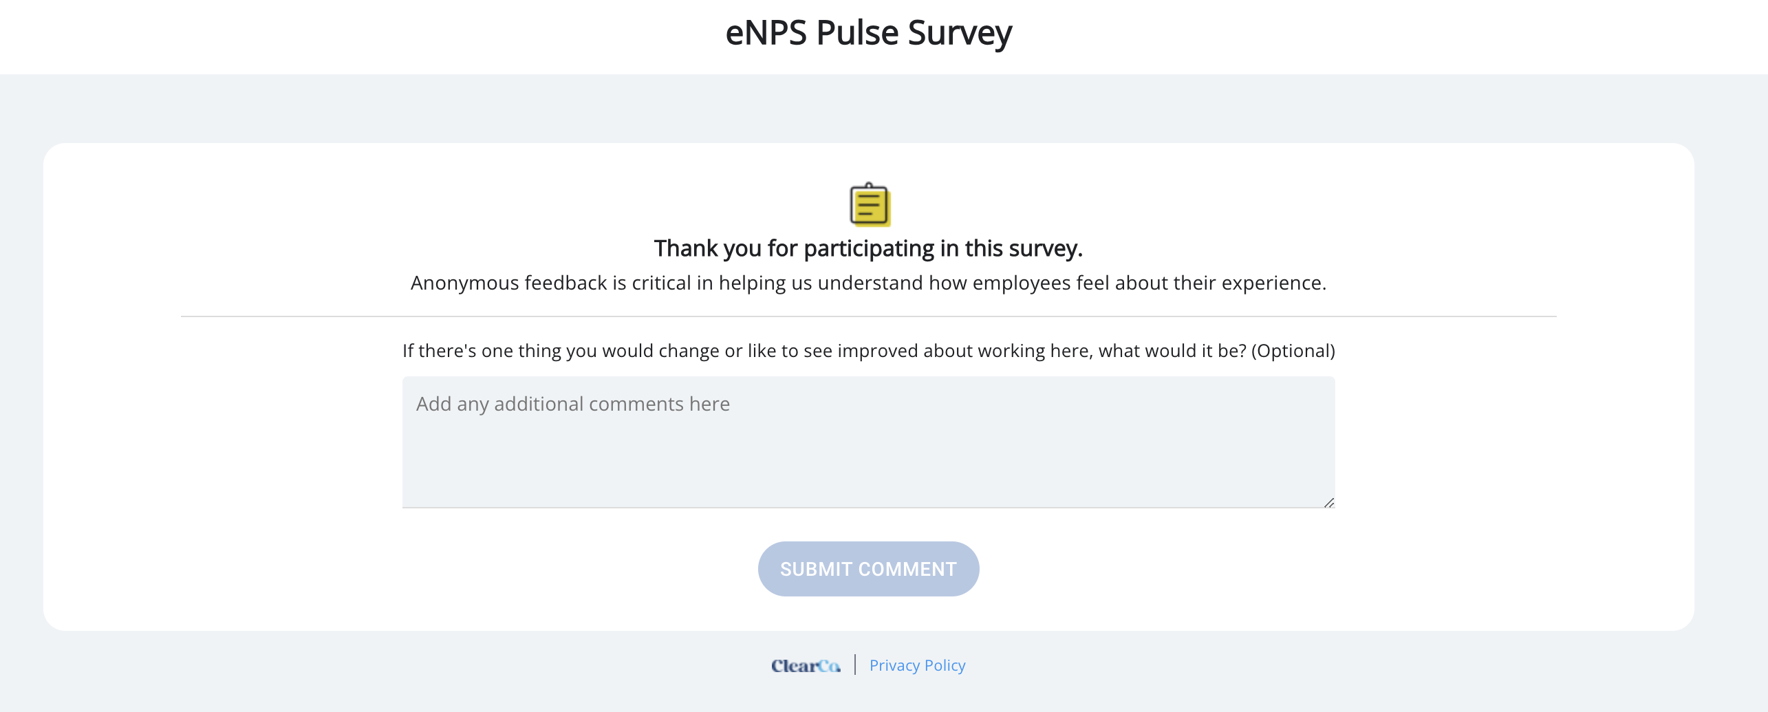Click the 'Thank you for participating' heading
Viewport: 1768px width, 712px height.
pyautogui.click(x=868, y=248)
